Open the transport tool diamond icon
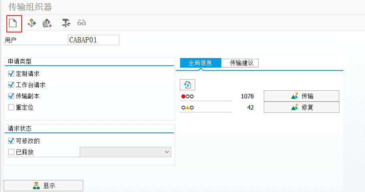 [32, 23]
